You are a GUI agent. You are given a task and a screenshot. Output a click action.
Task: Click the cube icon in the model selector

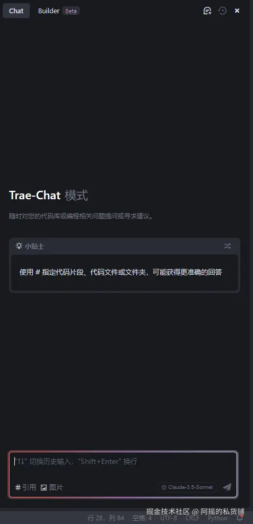point(164,487)
